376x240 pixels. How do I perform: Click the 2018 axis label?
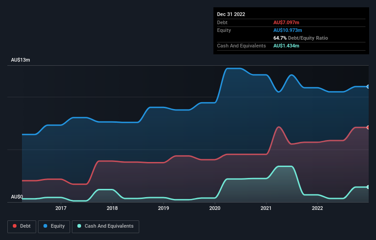click(112, 208)
